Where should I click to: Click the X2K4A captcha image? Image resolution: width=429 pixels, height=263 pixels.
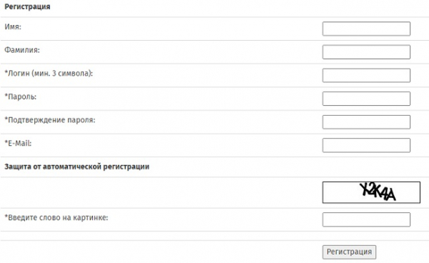[x=371, y=192]
